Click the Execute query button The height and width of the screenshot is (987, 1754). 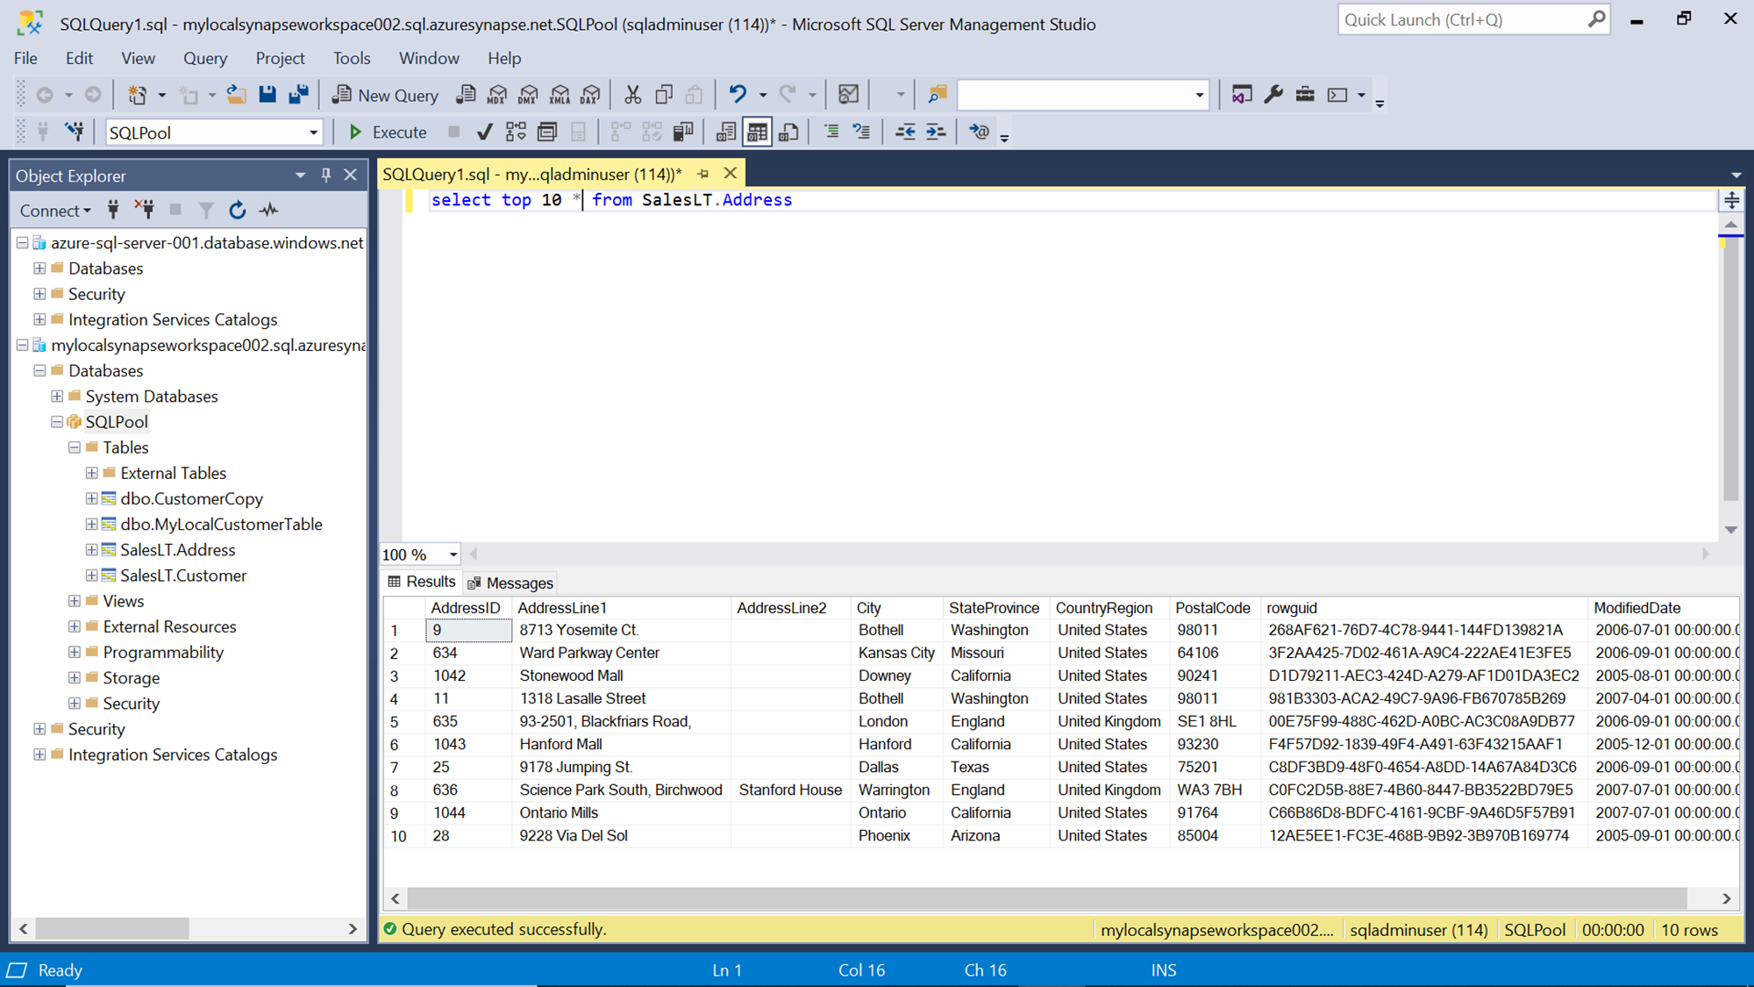pyautogui.click(x=388, y=132)
